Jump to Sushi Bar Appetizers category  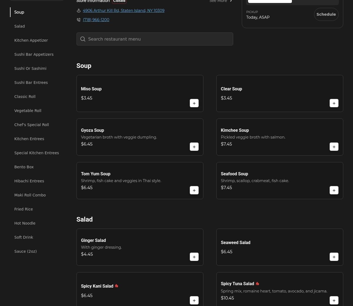(x=34, y=54)
